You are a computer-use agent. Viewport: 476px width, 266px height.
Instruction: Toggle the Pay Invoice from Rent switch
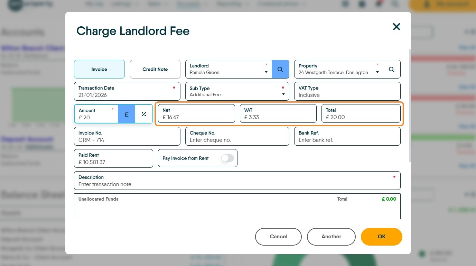pos(228,158)
